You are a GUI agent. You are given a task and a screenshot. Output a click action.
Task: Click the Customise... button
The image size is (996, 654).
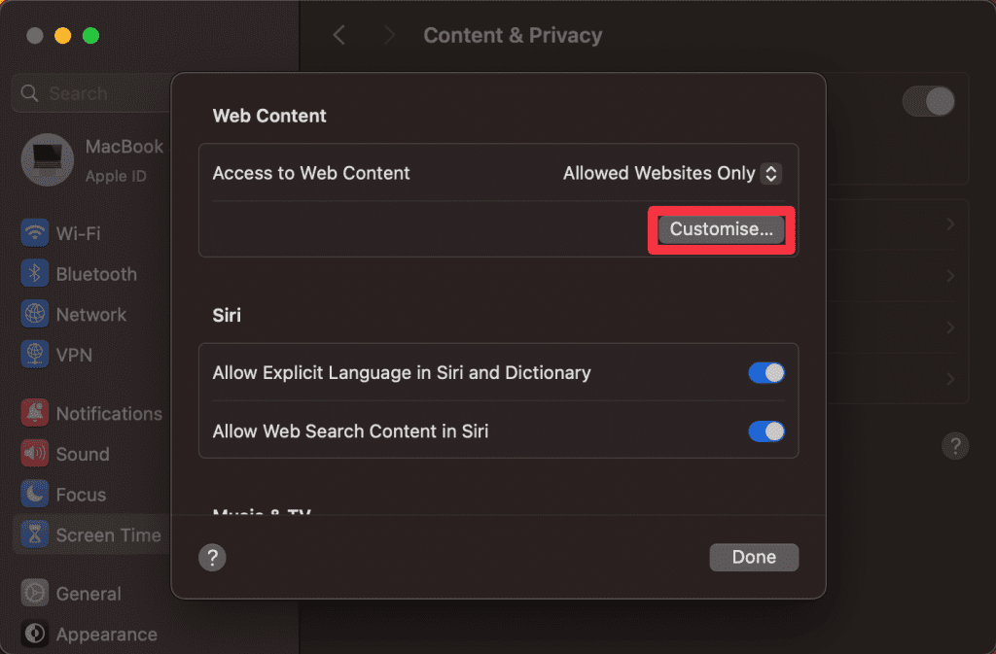tap(722, 229)
